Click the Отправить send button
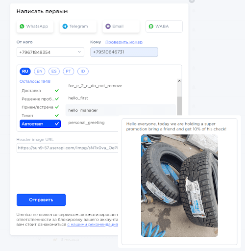Screen dimensions: 245x251 click(x=41, y=200)
